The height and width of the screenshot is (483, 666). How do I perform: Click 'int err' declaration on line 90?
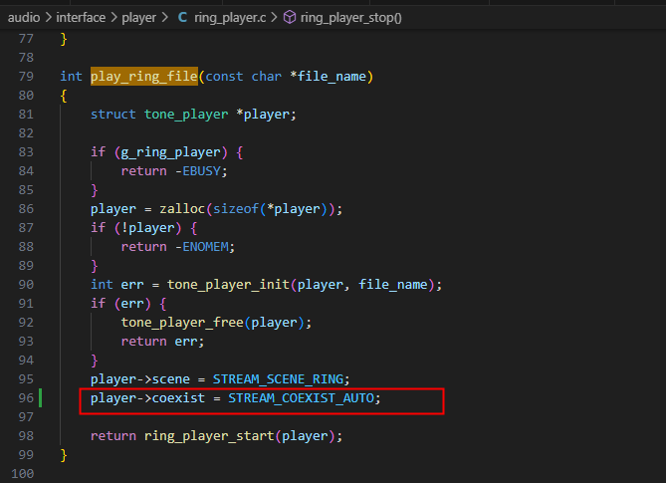(x=116, y=284)
